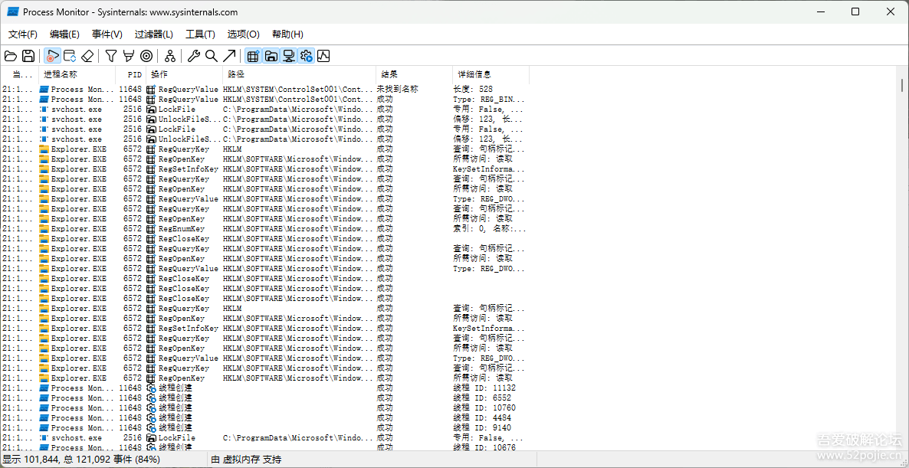Open the 编辑(E) menu
The height and width of the screenshot is (468, 909).
pos(65,34)
